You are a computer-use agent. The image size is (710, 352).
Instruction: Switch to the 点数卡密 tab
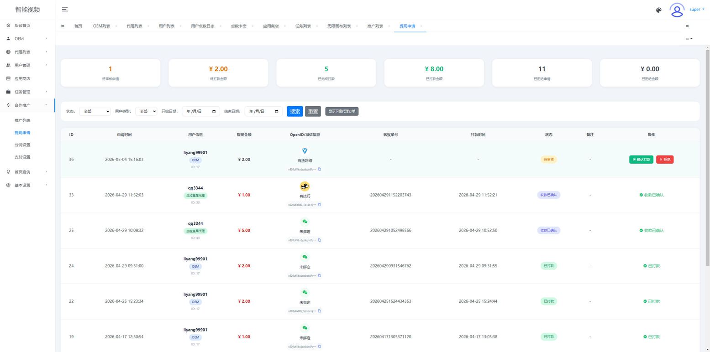[x=238, y=26]
